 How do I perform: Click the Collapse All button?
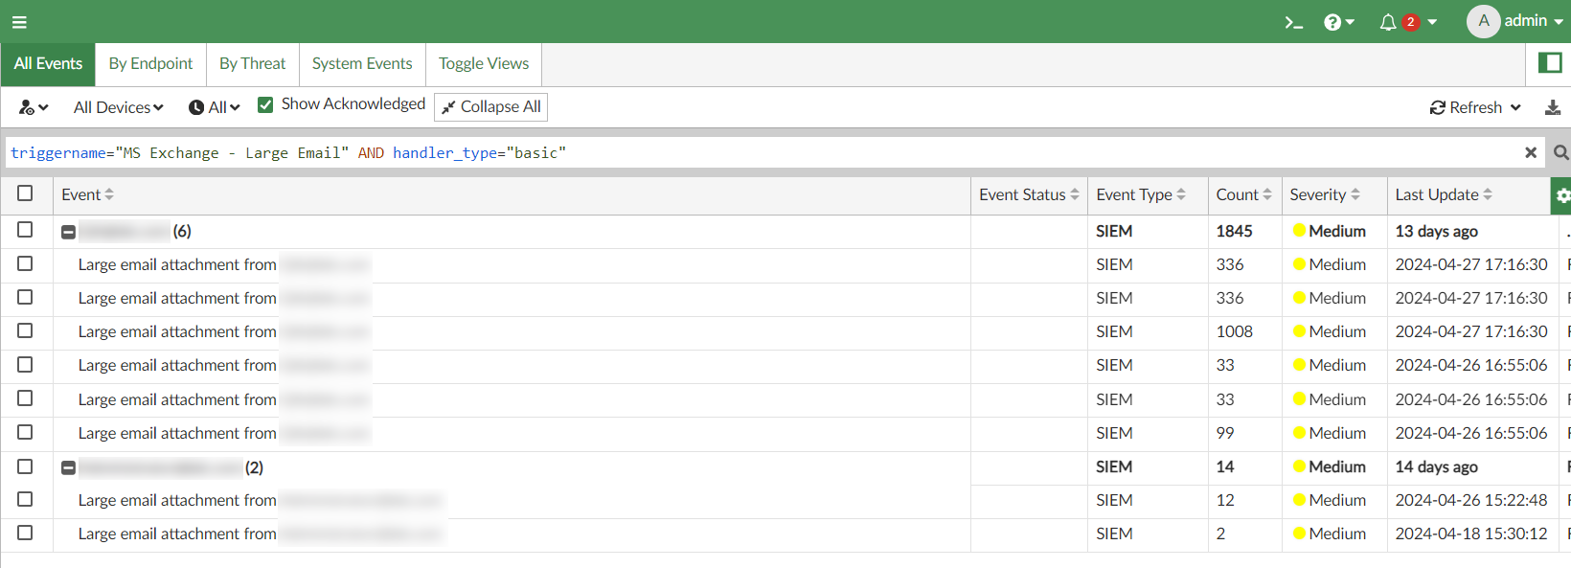click(490, 107)
